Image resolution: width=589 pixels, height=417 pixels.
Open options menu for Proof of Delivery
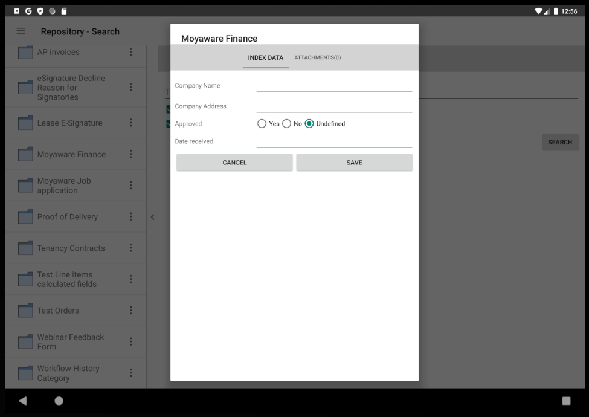(130, 216)
